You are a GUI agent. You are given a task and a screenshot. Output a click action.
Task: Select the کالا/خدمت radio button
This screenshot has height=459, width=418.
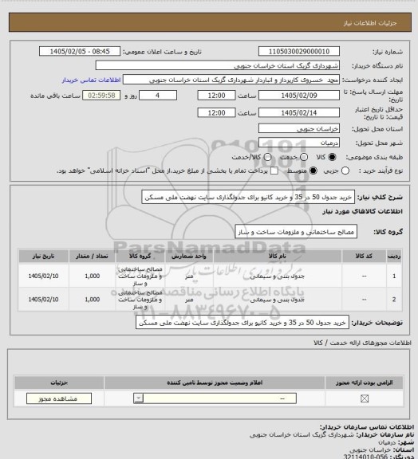267,157
